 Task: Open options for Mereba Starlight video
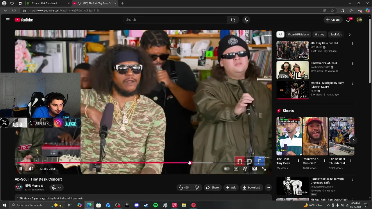[353, 83]
